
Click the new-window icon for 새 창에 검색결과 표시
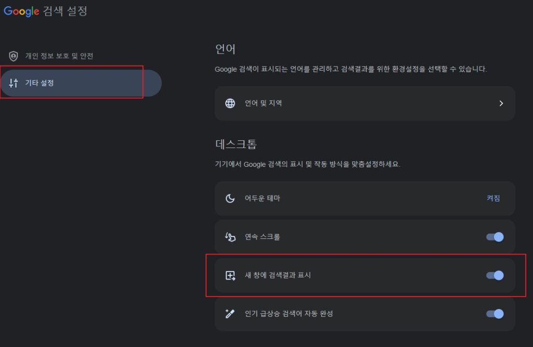click(230, 275)
